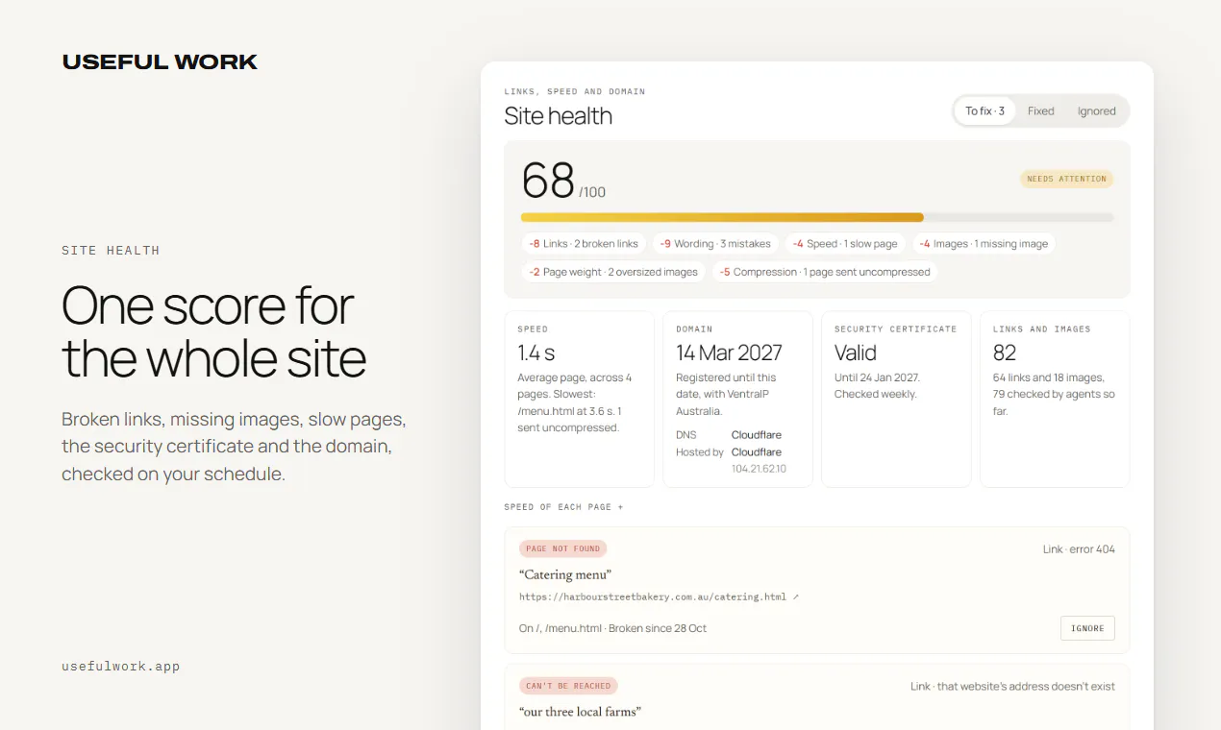
Task: Click the Needs Attention badge
Action: click(x=1066, y=179)
